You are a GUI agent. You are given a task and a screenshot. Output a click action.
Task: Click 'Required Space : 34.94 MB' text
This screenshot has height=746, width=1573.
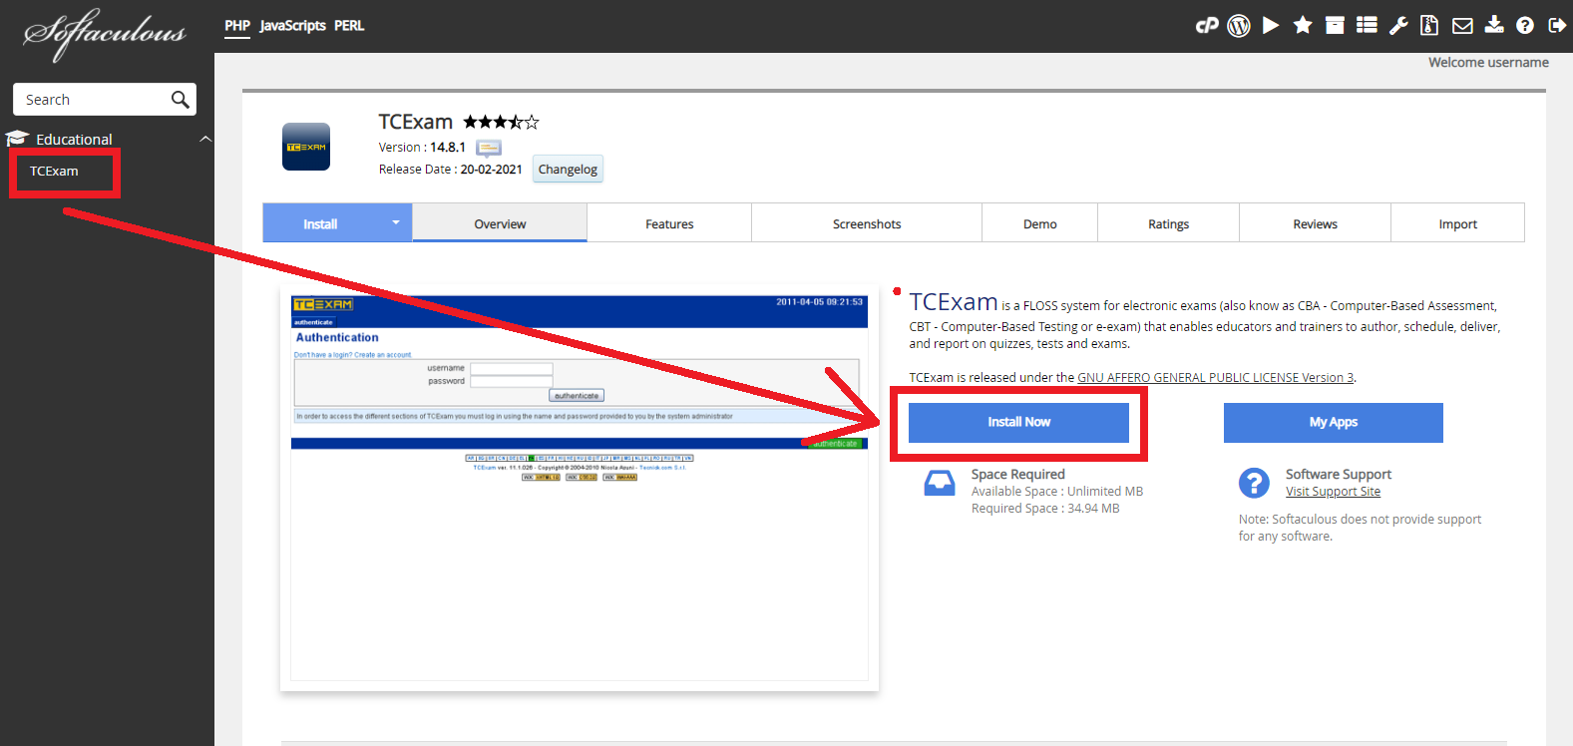(x=1045, y=509)
